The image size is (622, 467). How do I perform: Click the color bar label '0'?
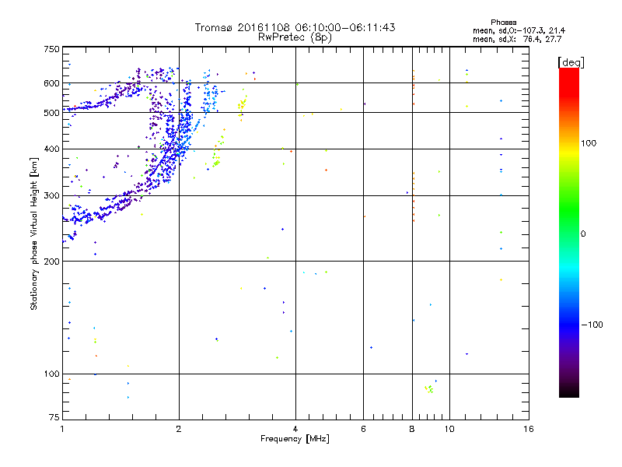(x=583, y=233)
